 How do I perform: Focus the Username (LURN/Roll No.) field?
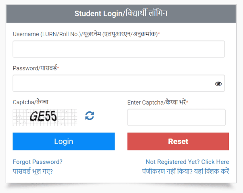(119, 49)
